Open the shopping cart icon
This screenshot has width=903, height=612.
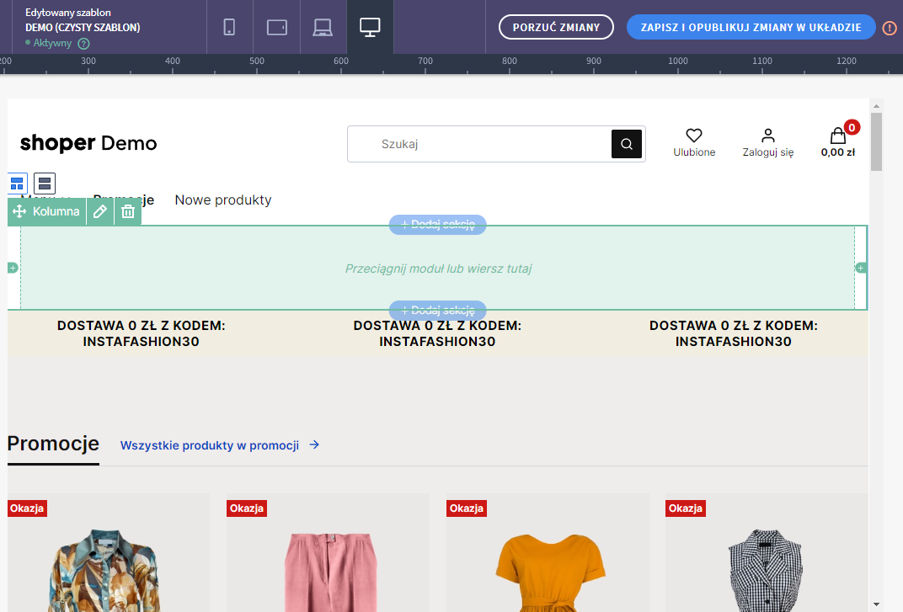(x=838, y=136)
